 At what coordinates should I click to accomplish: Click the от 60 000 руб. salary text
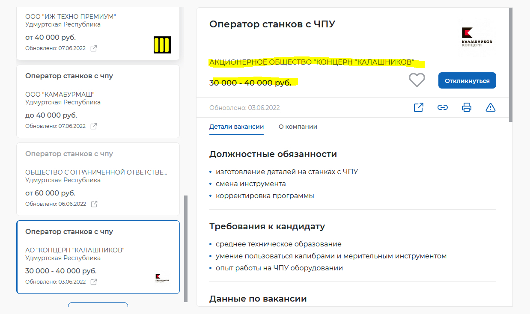(51, 193)
